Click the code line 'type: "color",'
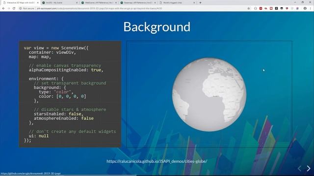Image resolution: width=314 pixels, height=176 pixels. [56, 92]
